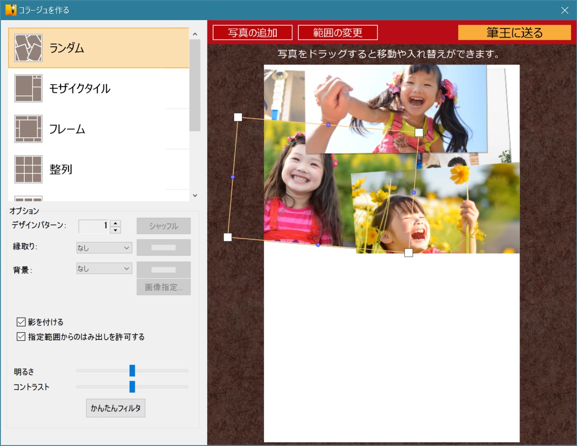Viewport: 577px width, 446px height.
Task: Click the 範囲の変更 button
Action: 338,32
